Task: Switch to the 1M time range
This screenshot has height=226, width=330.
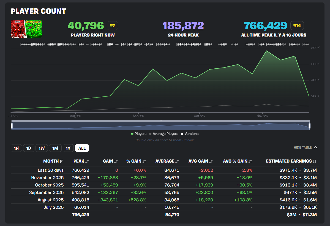Action: 55,148
